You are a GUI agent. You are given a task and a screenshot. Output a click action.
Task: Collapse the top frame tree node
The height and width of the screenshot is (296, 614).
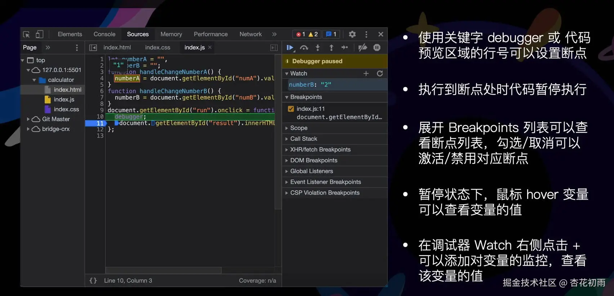(23, 60)
